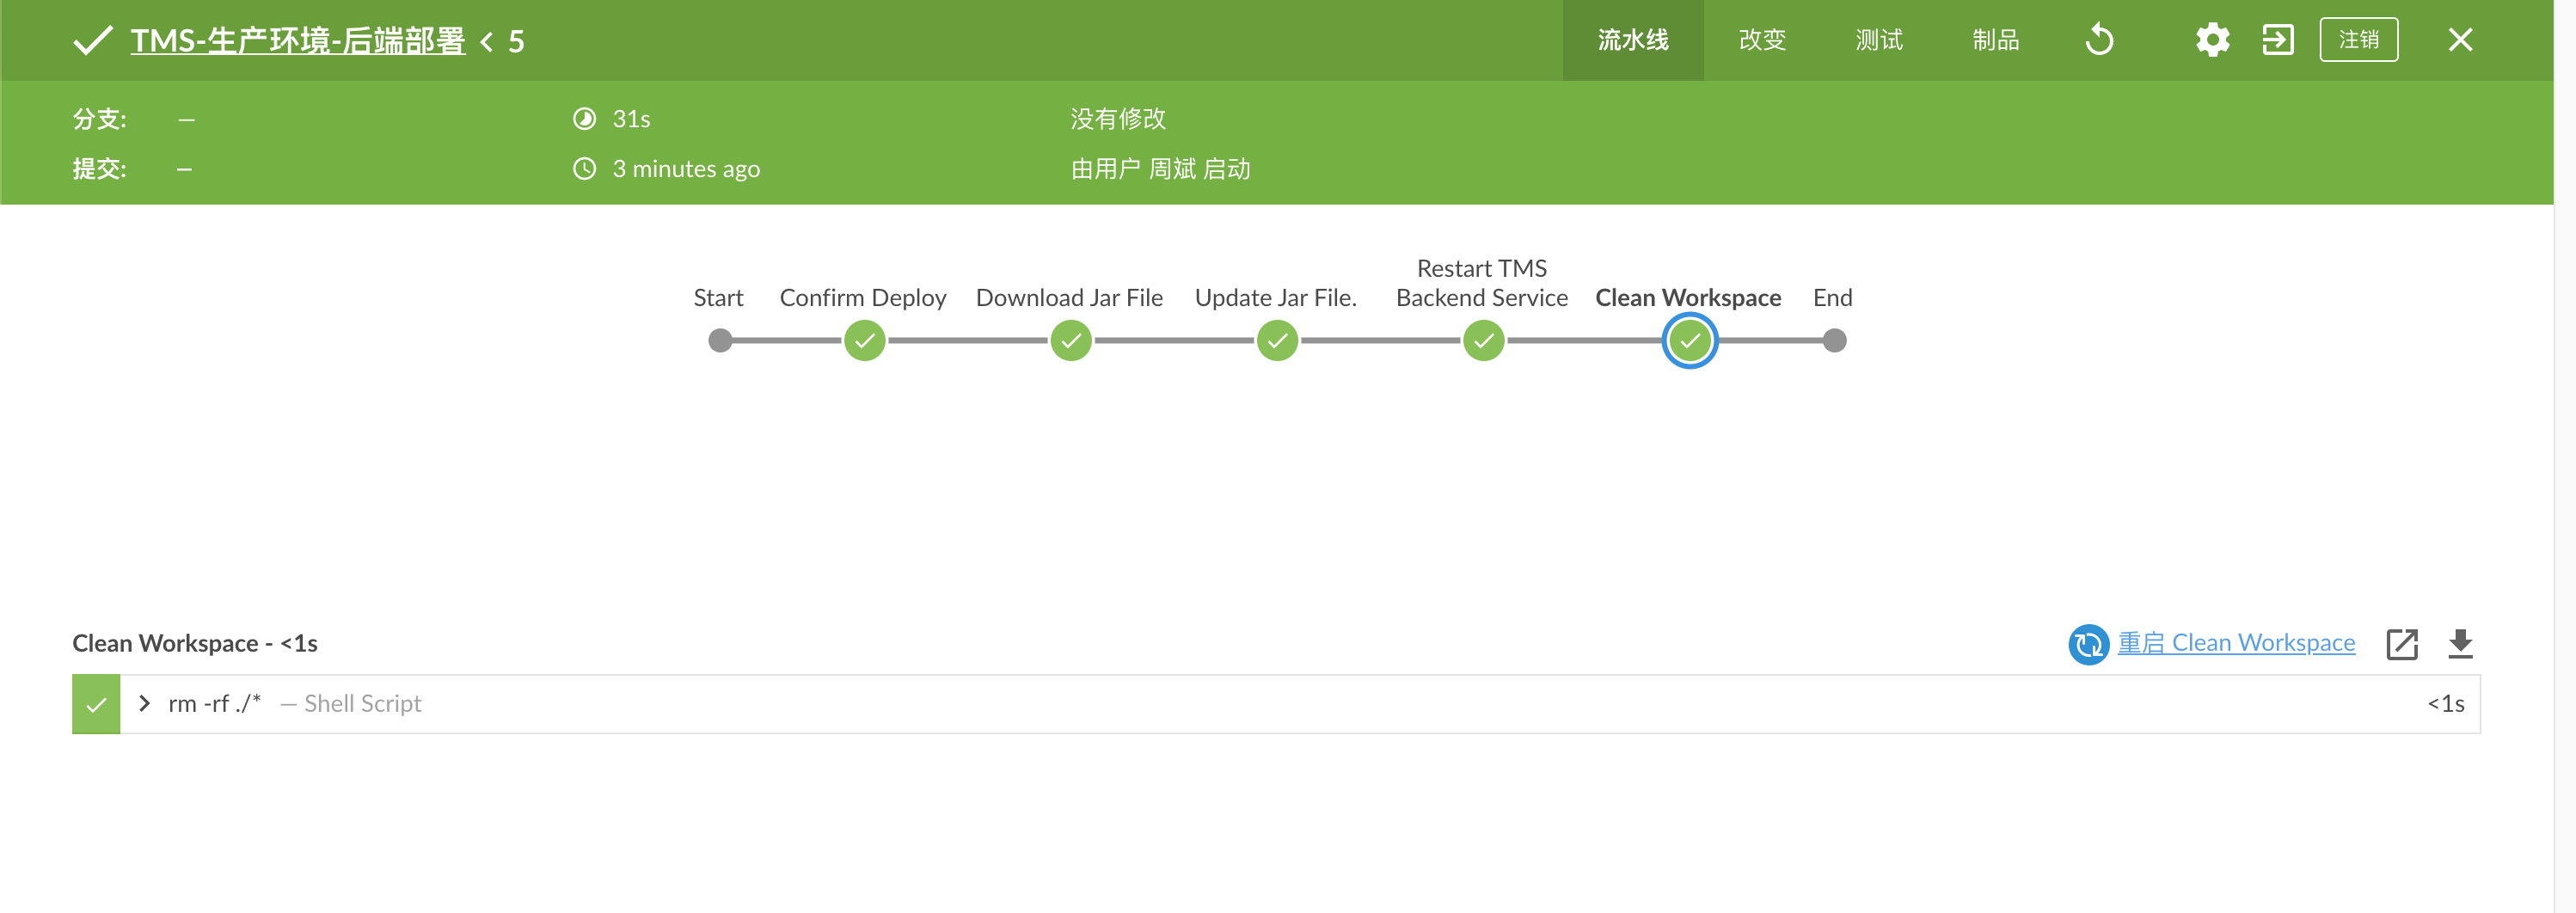Expand the rm -rf ./* shell step

[x=144, y=703]
